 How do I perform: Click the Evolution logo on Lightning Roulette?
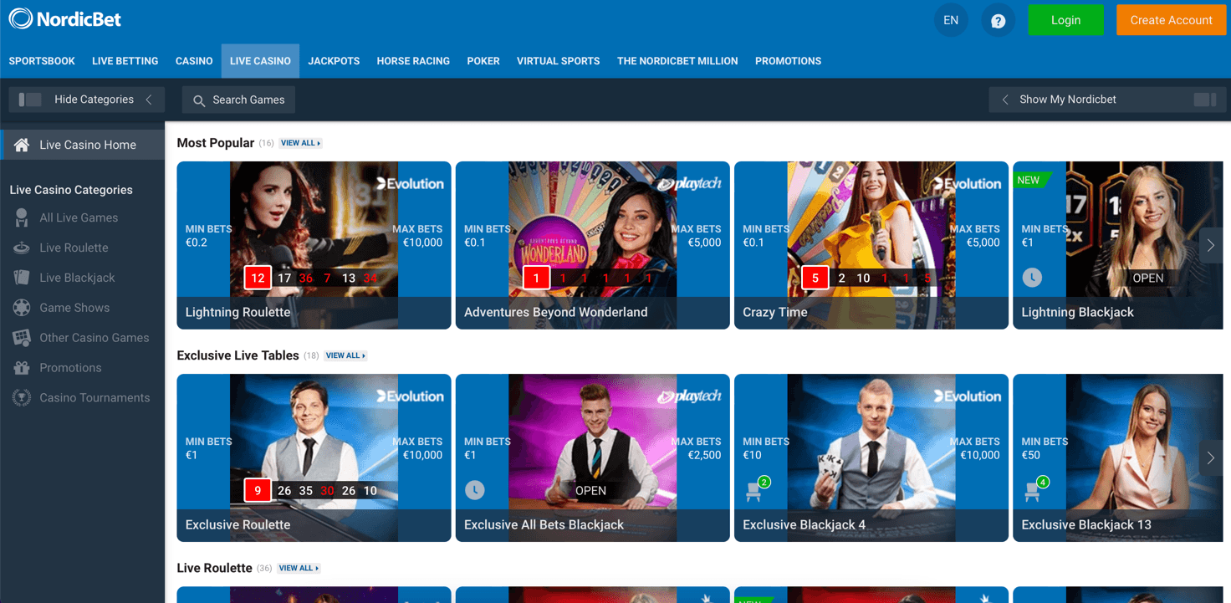(410, 183)
